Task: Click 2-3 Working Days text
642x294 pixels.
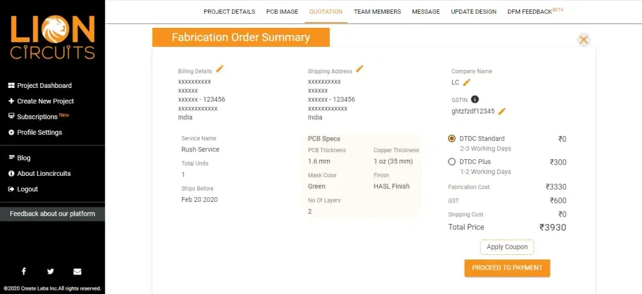Action: click(x=485, y=148)
